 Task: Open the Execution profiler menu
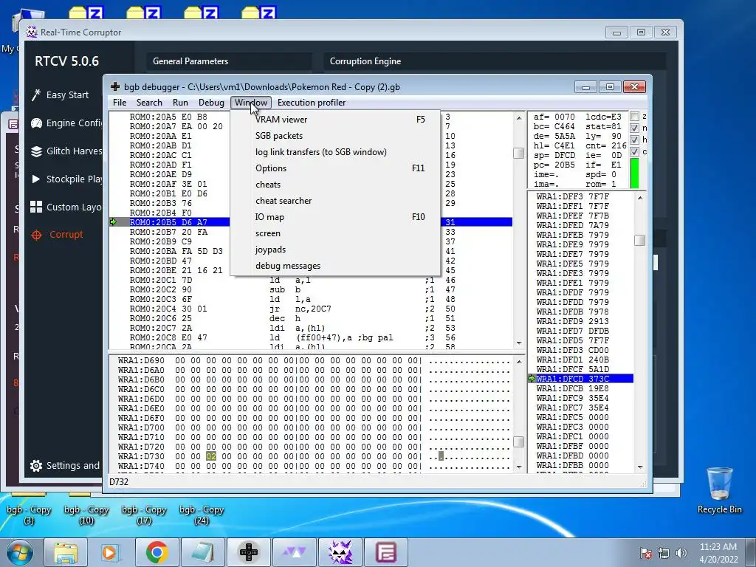pyautogui.click(x=312, y=102)
